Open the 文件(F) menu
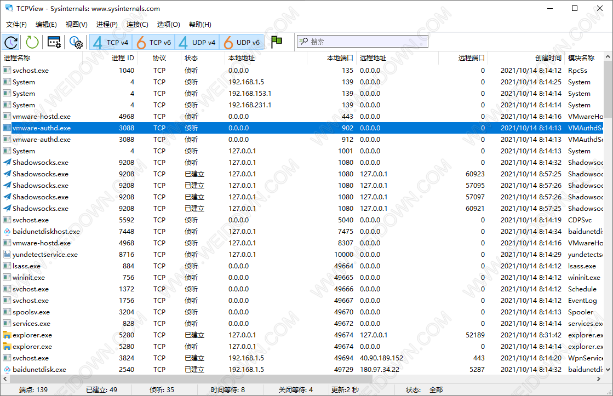Viewport: 613px width, 396px height. [16, 25]
